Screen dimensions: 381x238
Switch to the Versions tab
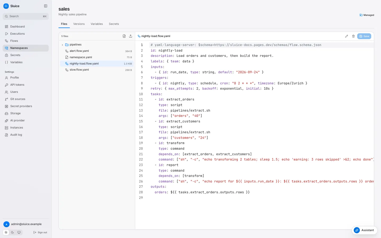point(79,24)
